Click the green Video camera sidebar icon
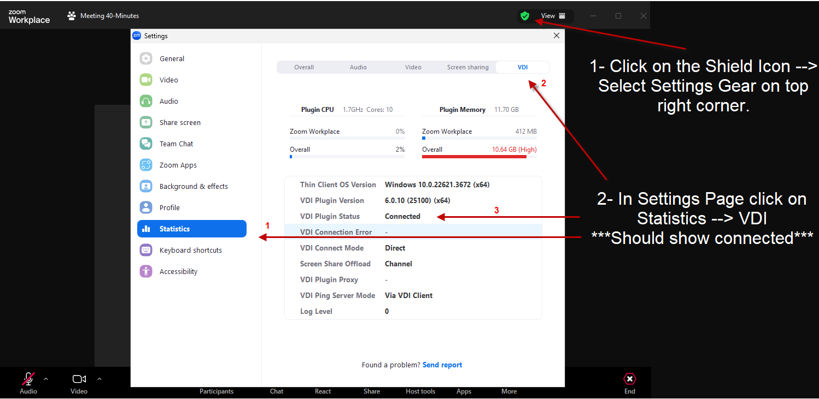The image size is (819, 399). pos(146,80)
